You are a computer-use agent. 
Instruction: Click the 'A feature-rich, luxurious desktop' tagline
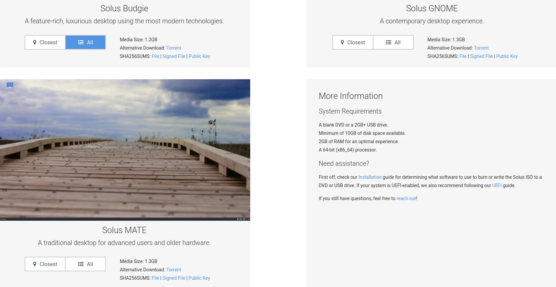point(124,21)
